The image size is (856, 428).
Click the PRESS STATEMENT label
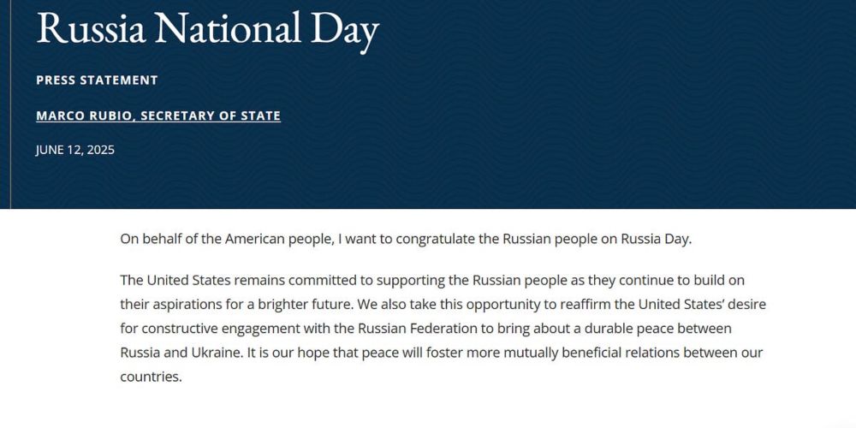pyautogui.click(x=98, y=80)
